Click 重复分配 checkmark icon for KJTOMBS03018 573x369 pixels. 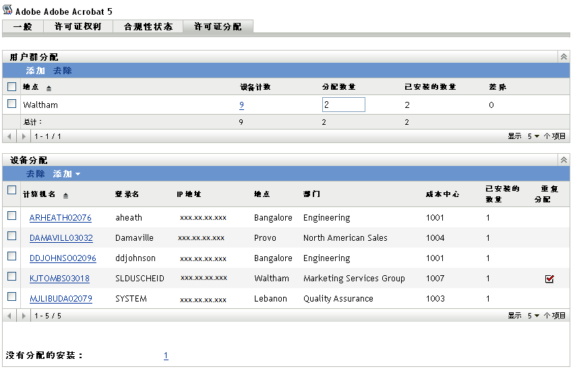pos(549,279)
